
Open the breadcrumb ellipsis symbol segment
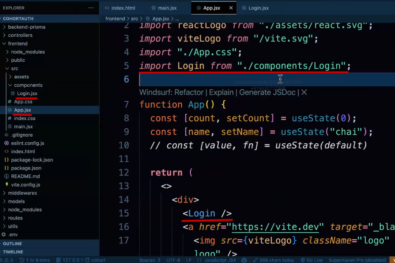[177, 19]
